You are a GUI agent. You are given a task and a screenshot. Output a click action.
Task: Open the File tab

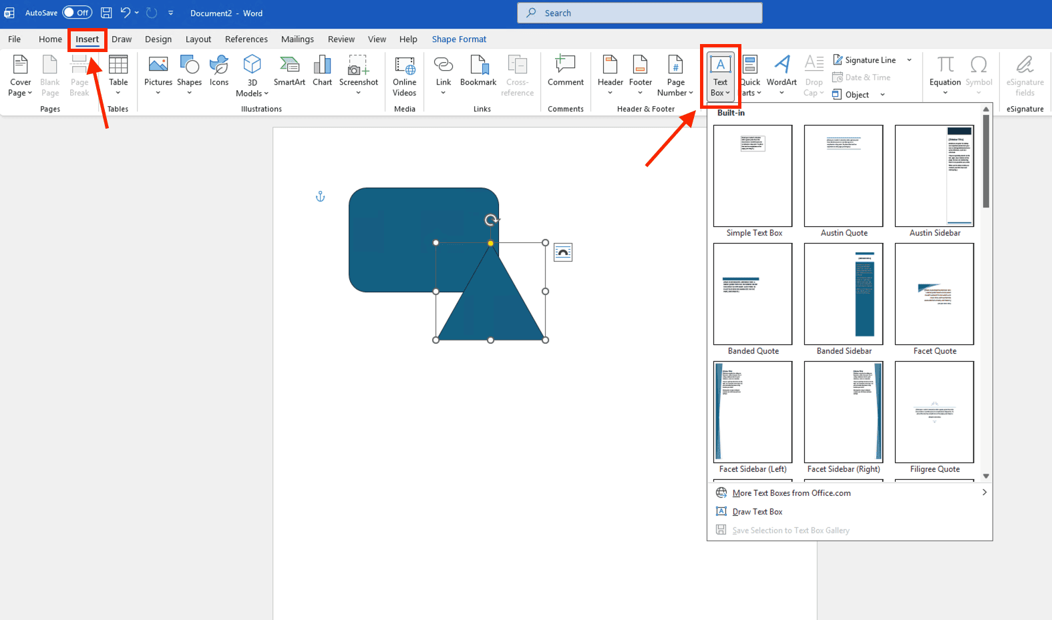click(14, 39)
